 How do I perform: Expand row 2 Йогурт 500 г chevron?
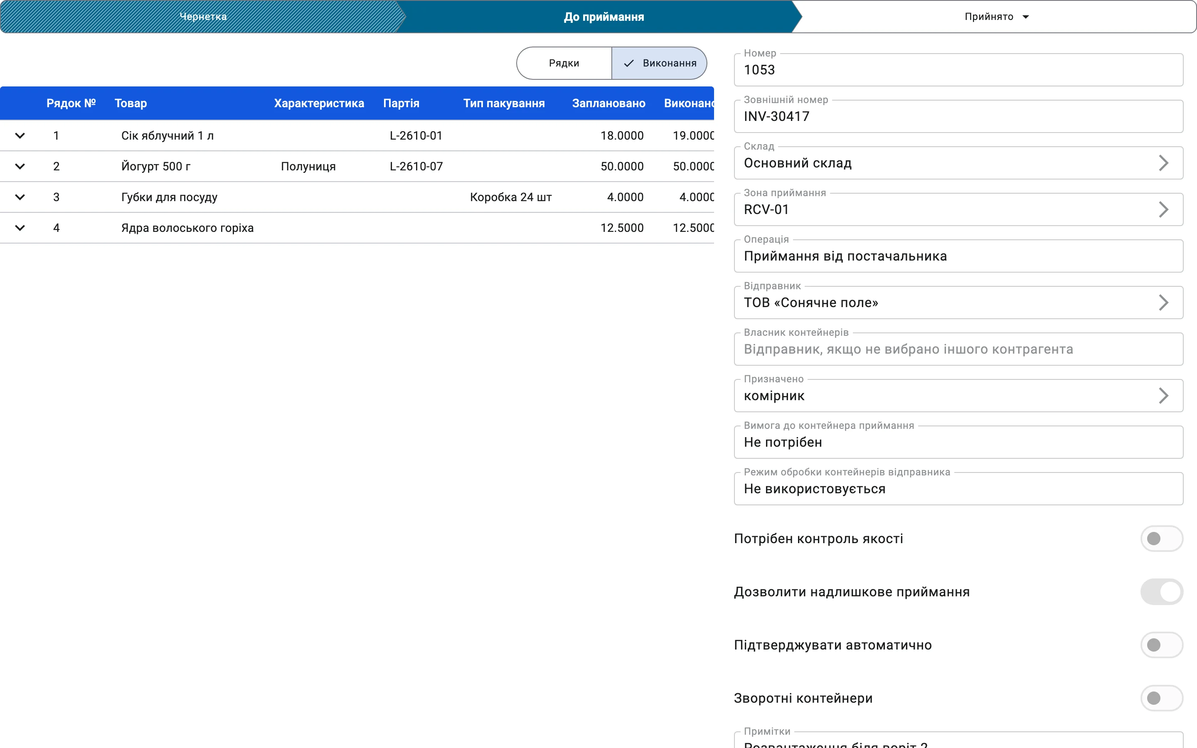tap(20, 166)
